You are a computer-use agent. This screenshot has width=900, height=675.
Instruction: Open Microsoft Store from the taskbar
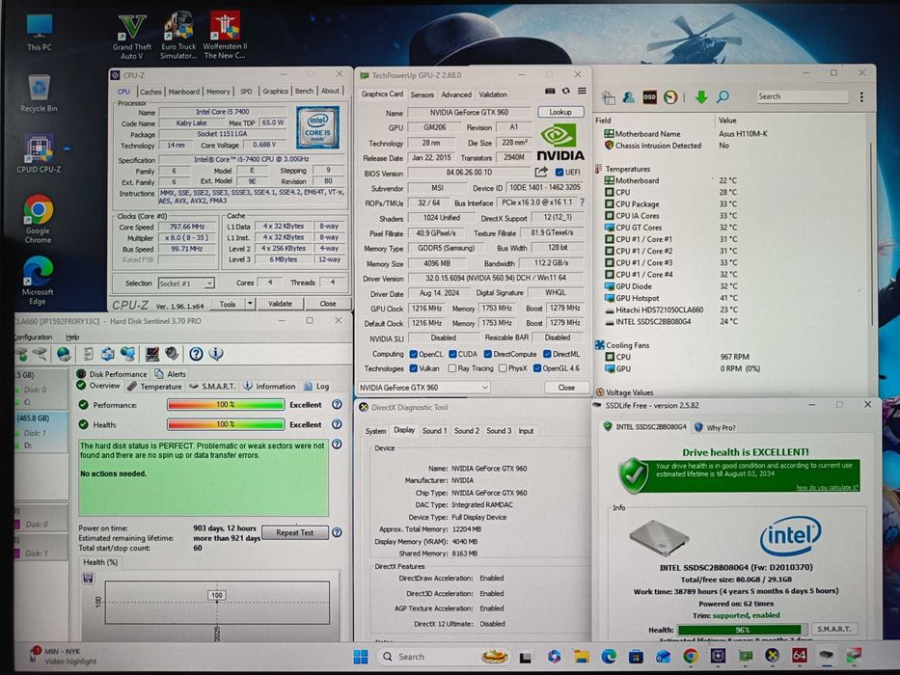point(636,656)
